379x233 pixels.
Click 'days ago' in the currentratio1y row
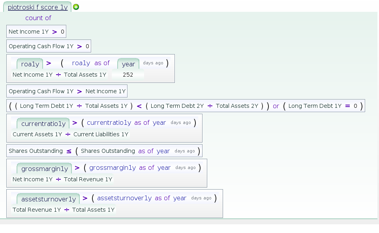(181, 122)
